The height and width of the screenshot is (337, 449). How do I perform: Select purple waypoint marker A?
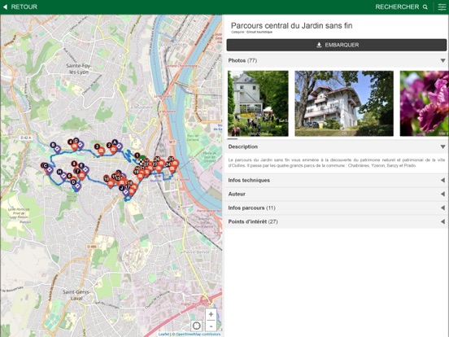click(119, 147)
